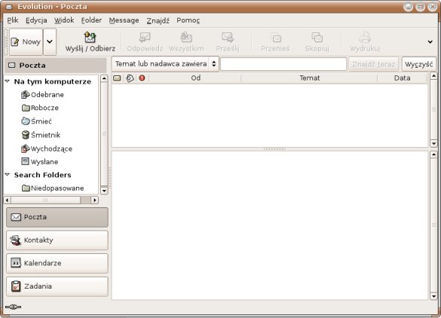Click message list scroll down arrow

[433, 143]
